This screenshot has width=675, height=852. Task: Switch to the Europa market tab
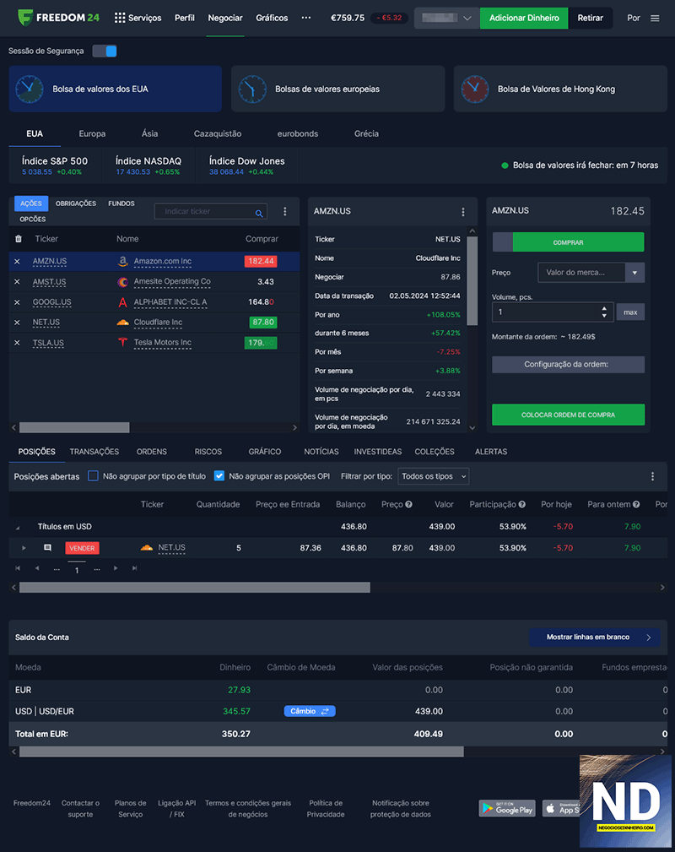click(92, 133)
